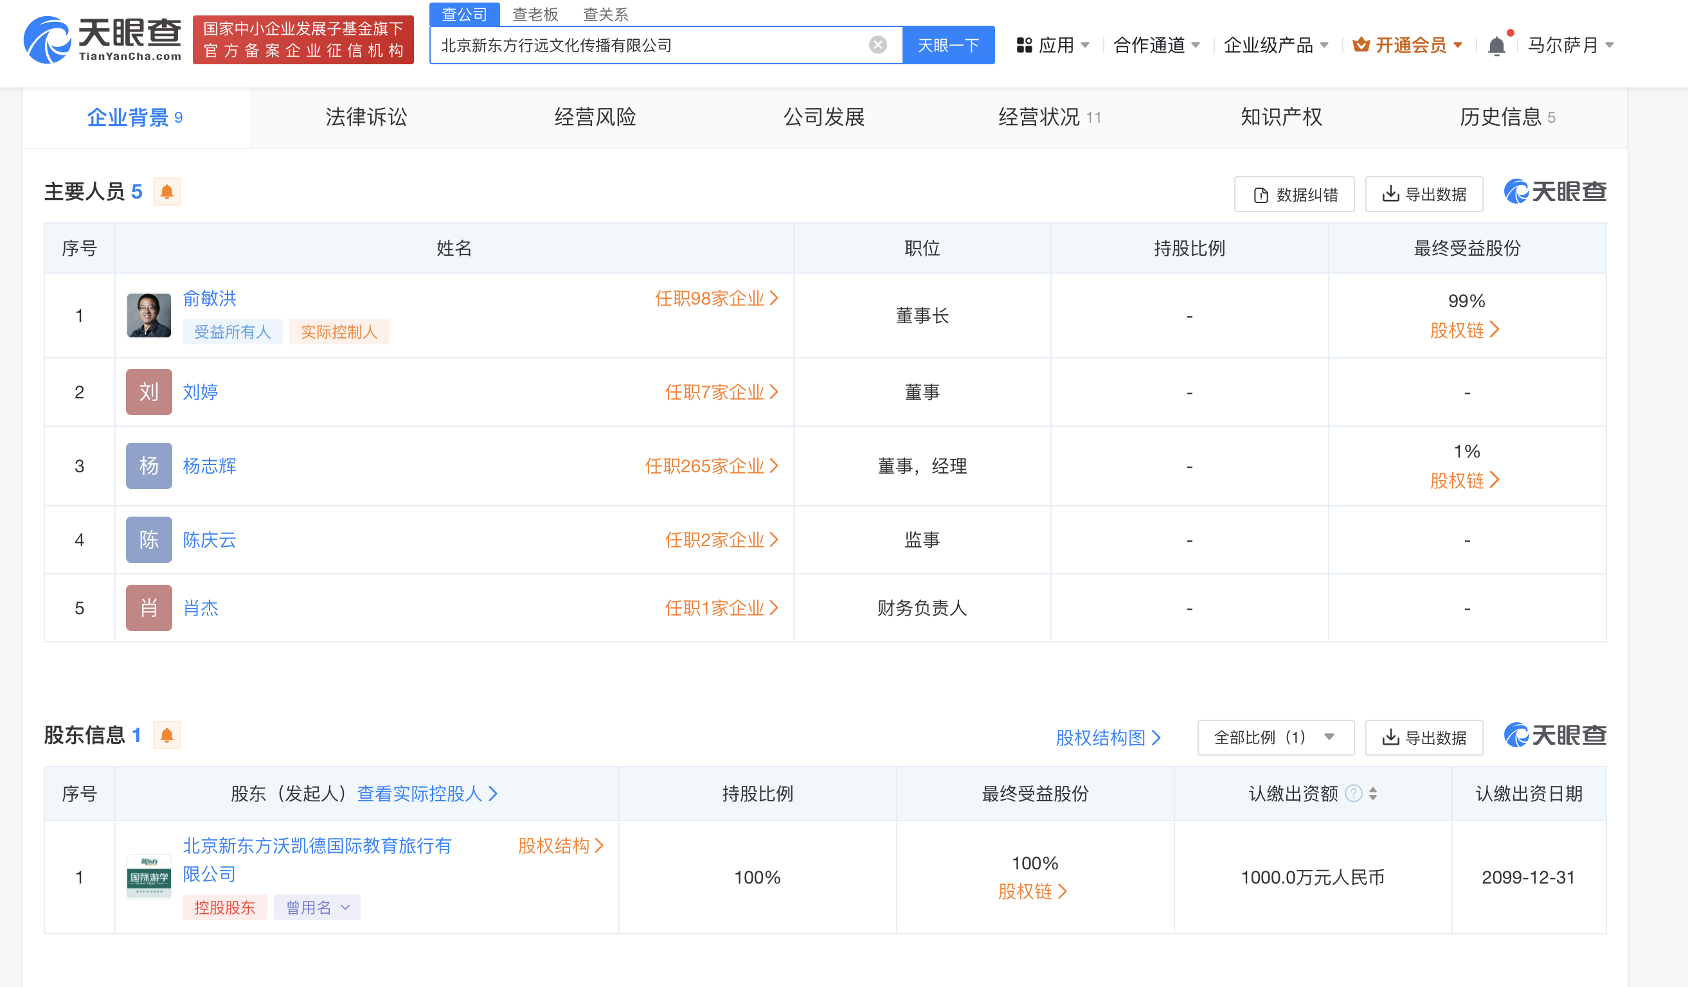Click the 实际控制人 tag
The image size is (1688, 987).
pos(339,332)
